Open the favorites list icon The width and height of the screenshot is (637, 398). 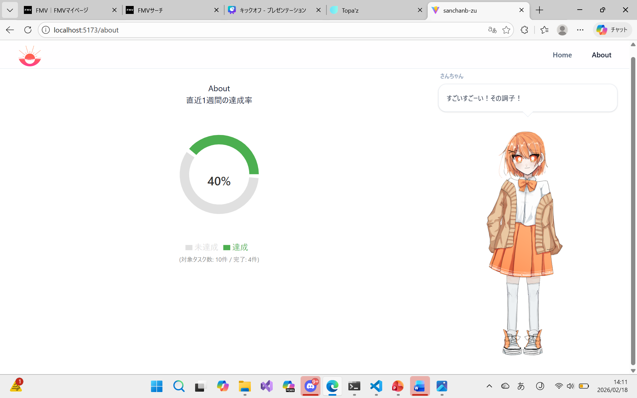click(544, 30)
